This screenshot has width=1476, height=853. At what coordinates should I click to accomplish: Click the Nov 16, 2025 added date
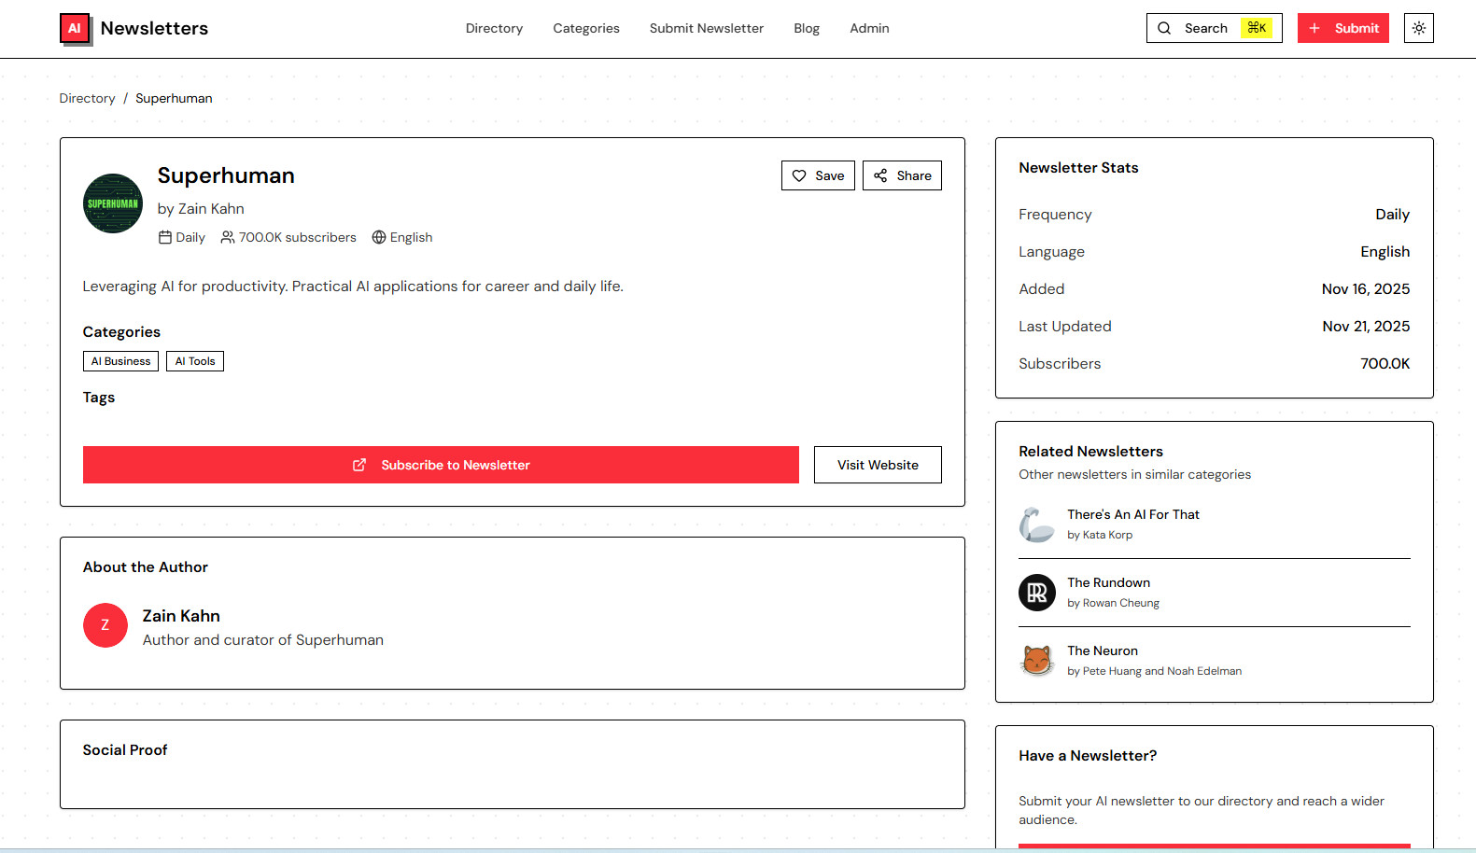[x=1366, y=289]
